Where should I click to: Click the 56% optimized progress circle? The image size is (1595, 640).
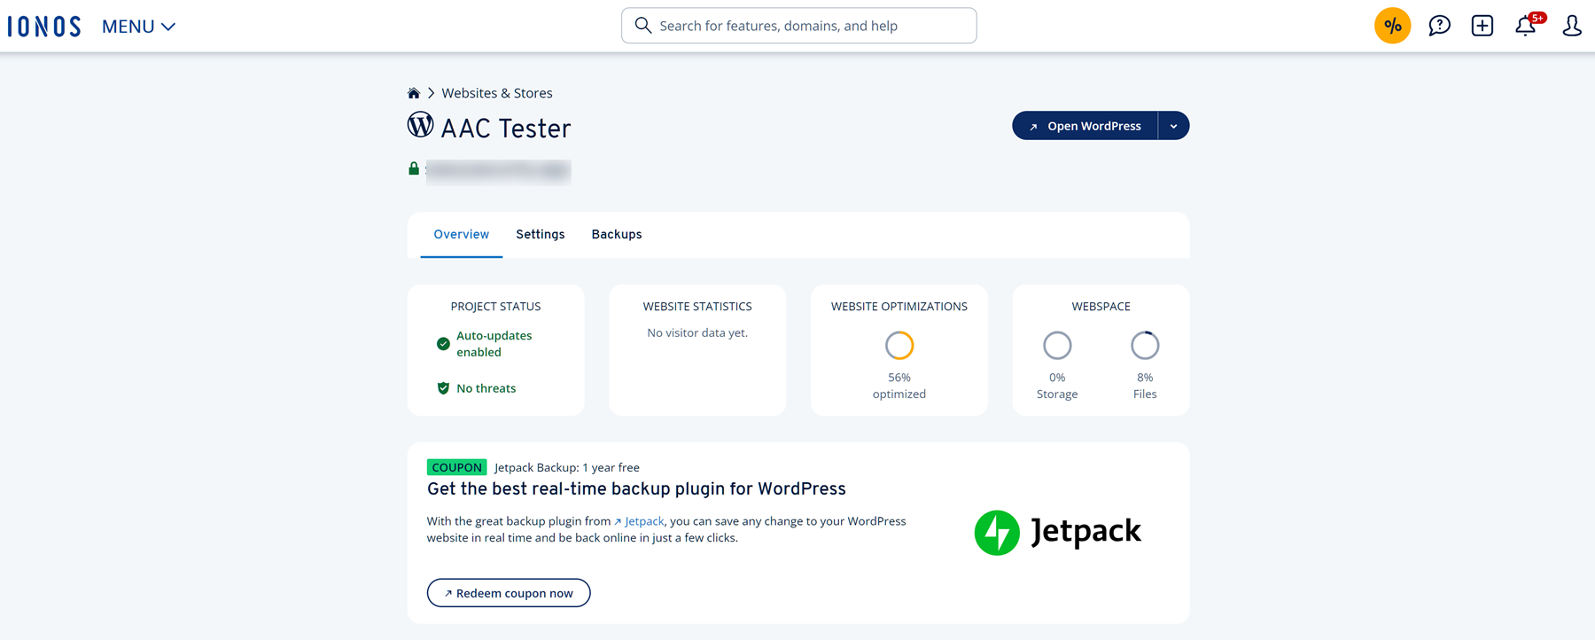tap(899, 346)
